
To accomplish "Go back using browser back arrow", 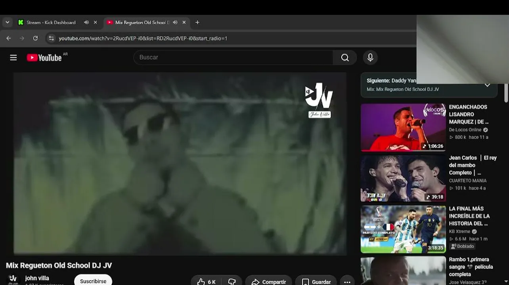I will point(9,38).
